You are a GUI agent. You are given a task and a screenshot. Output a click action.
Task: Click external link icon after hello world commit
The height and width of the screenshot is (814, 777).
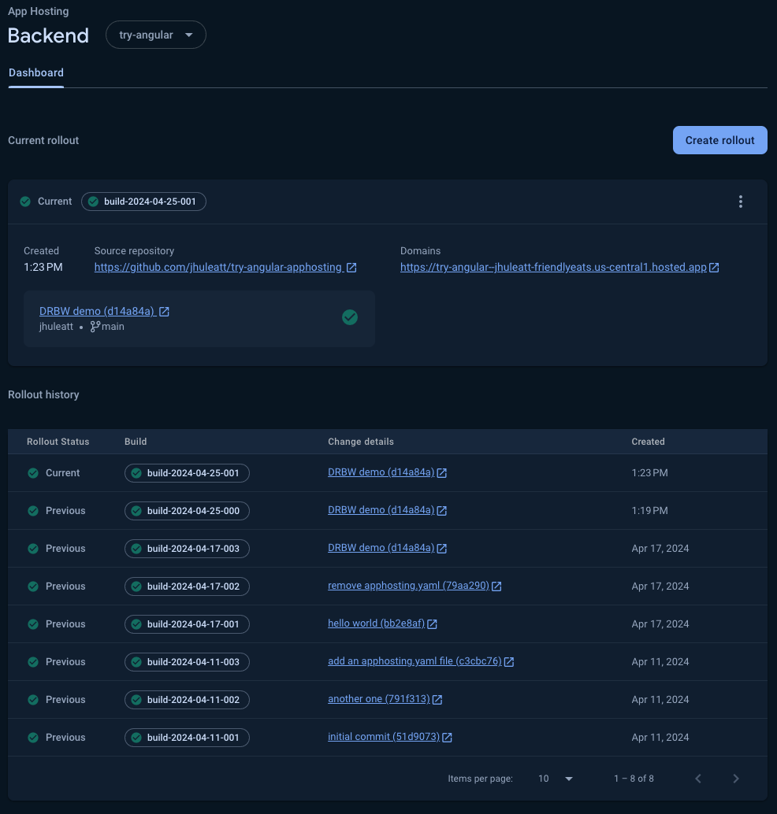tap(433, 624)
